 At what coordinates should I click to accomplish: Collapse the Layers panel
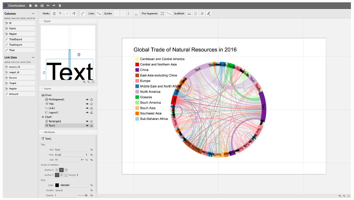click(x=42, y=89)
